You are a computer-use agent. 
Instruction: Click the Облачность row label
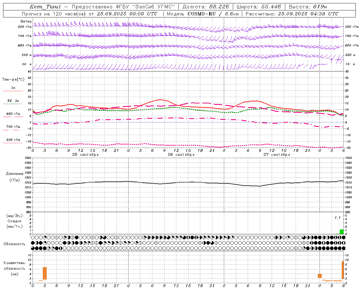(x=14, y=244)
